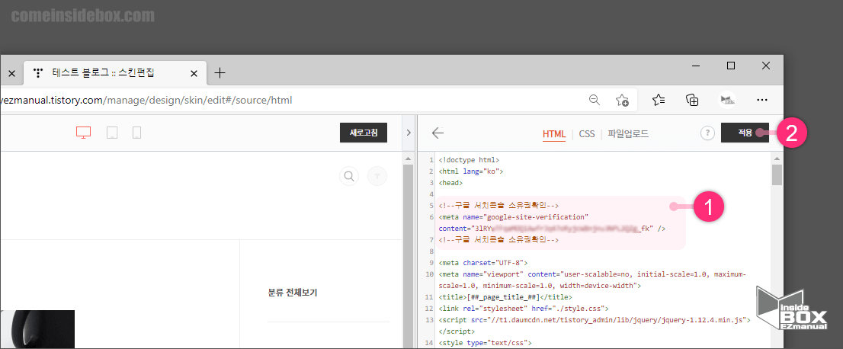
Task: Click the second 구글 서치콘솔 소유권확인 comment
Action: 499,240
